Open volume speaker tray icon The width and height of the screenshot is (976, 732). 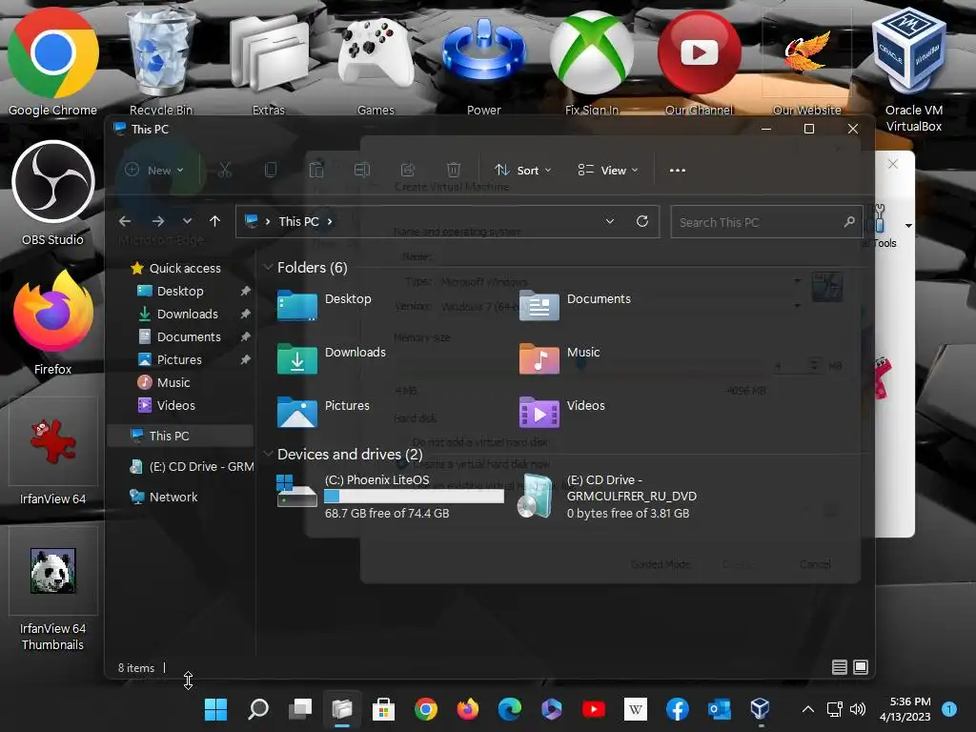[858, 709]
